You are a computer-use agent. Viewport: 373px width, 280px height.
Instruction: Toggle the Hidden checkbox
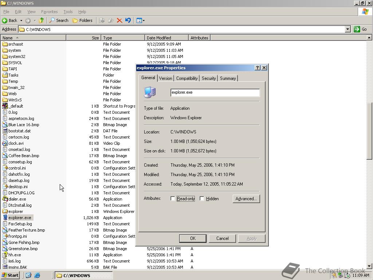202,199
